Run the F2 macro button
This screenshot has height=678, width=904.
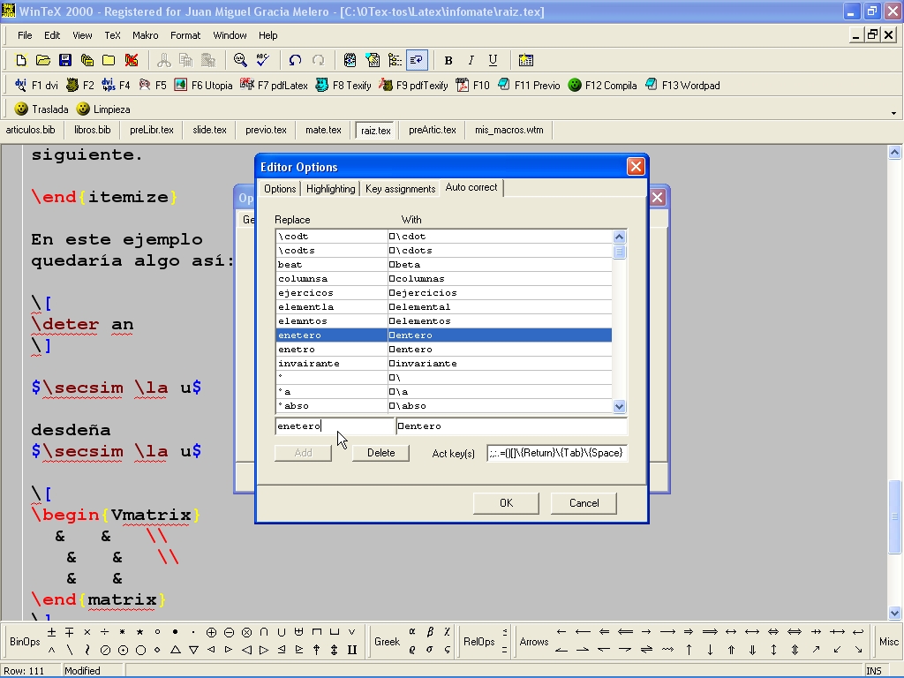pos(80,86)
